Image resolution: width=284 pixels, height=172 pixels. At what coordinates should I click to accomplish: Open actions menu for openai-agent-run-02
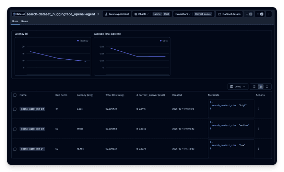point(259,129)
